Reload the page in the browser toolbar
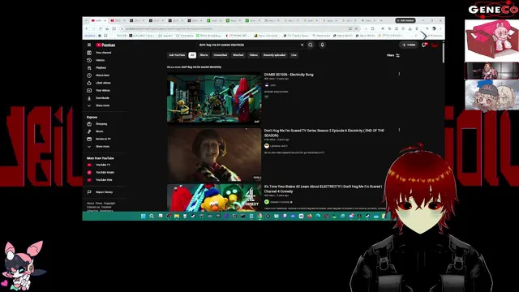The width and height of the screenshot is (519, 292). 100,29
